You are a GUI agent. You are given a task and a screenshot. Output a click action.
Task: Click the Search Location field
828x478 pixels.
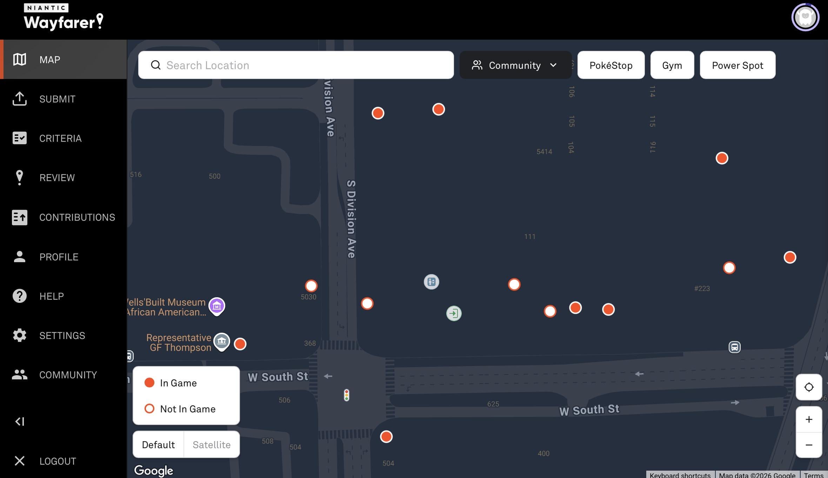pos(295,65)
